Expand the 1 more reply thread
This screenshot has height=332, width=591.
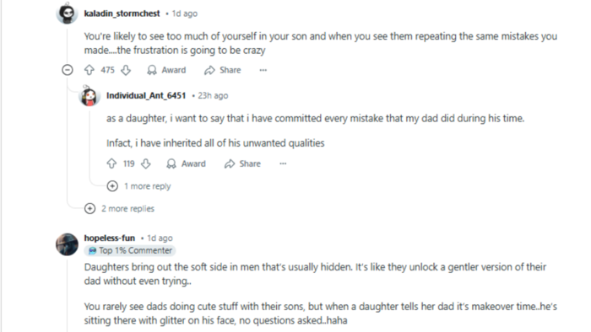click(139, 186)
